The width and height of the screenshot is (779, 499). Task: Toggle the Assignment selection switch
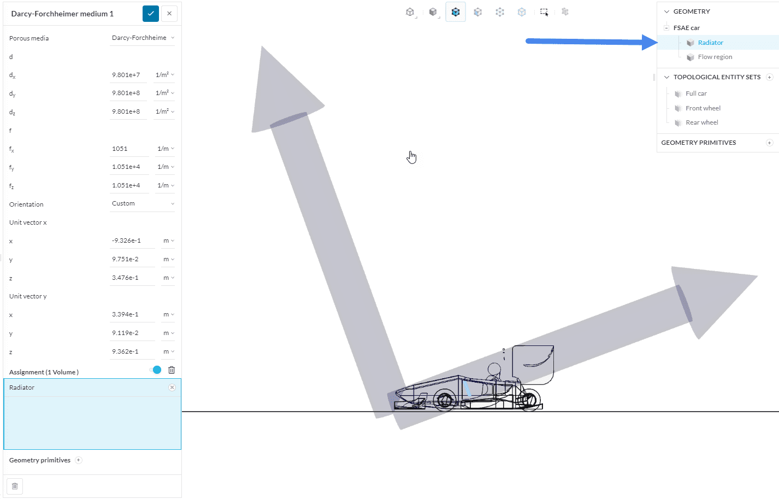156,370
